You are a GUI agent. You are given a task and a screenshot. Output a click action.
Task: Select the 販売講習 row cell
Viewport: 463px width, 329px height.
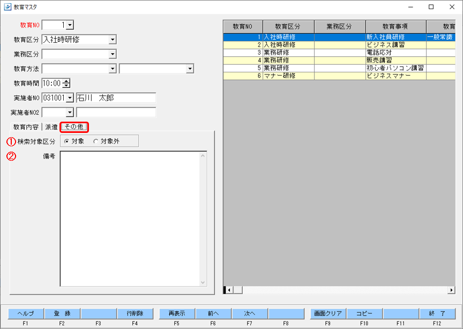click(x=395, y=60)
